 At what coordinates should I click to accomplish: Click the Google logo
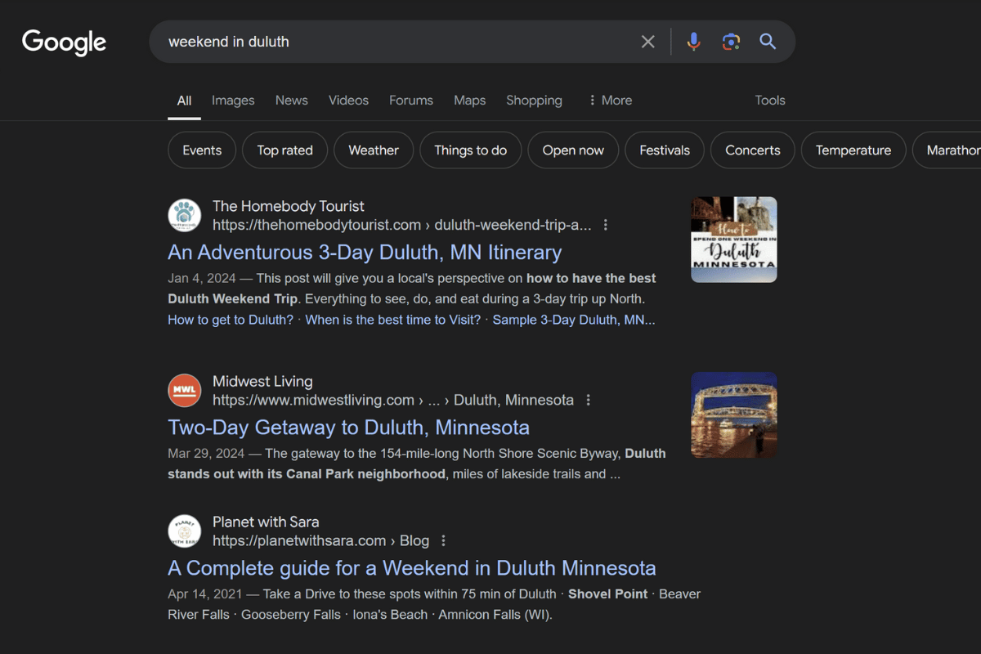pyautogui.click(x=64, y=42)
